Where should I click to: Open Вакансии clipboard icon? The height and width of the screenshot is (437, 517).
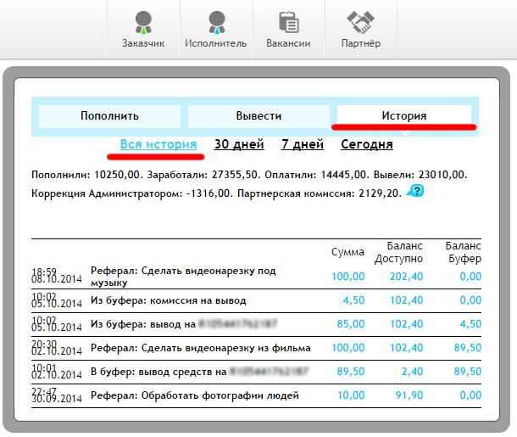click(287, 22)
